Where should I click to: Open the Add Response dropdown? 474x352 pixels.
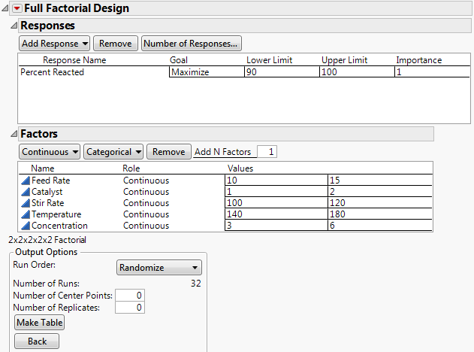[x=54, y=44]
